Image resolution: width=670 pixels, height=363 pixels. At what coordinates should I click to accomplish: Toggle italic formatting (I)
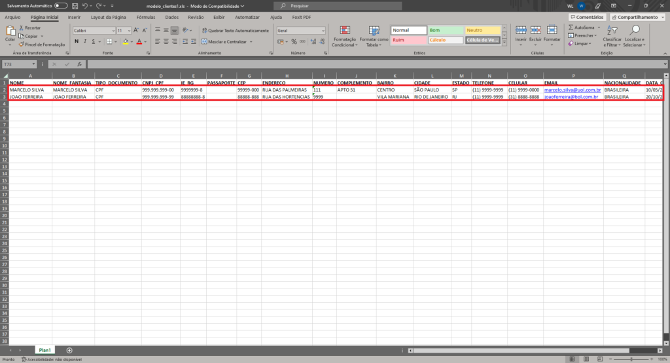(85, 41)
